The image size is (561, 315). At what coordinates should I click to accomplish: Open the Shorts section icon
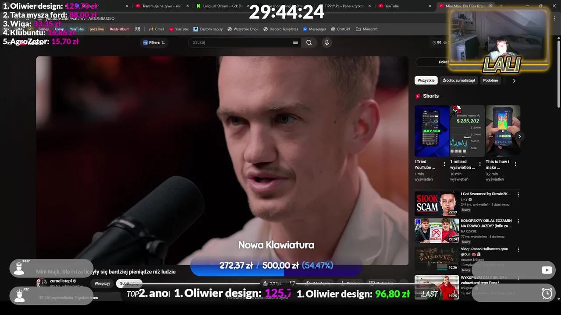tap(418, 96)
